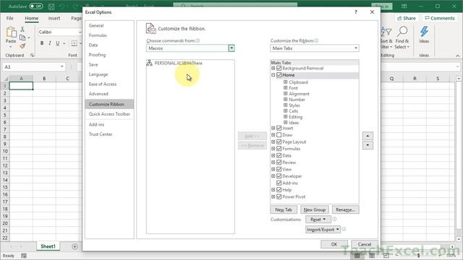Click the info icon next to Import/Export

point(344,229)
